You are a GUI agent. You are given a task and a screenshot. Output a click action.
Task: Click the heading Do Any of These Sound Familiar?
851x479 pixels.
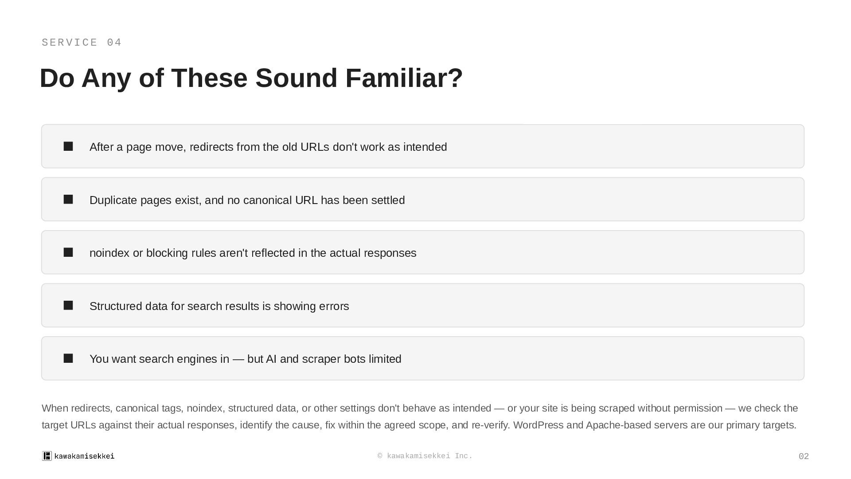(x=251, y=78)
